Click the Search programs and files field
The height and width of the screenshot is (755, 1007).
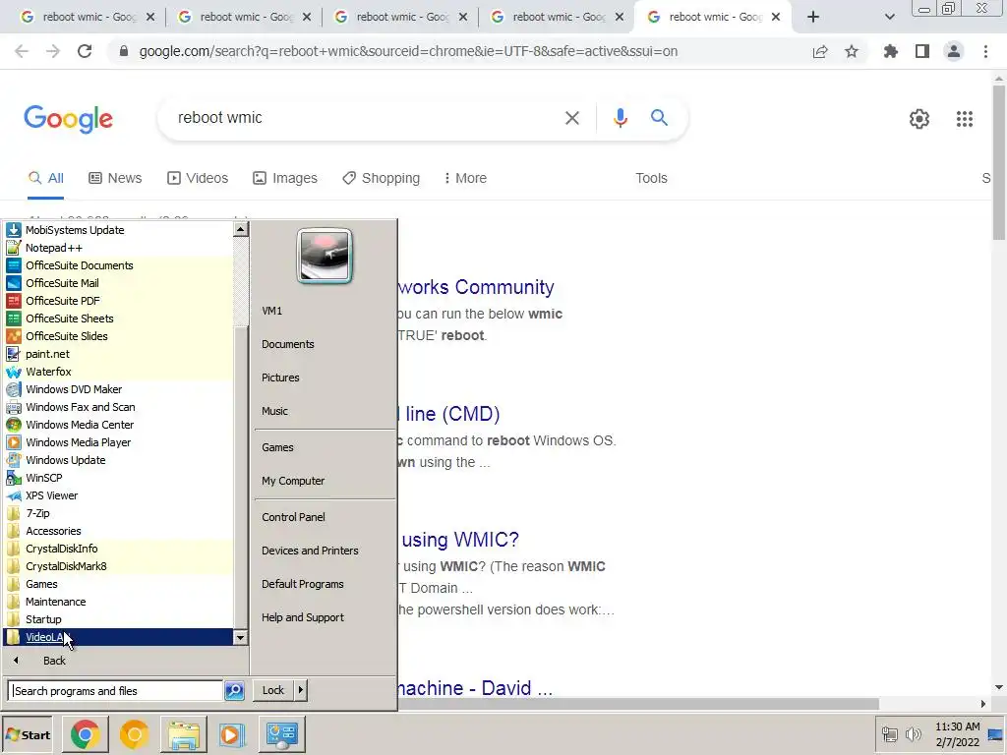116,691
